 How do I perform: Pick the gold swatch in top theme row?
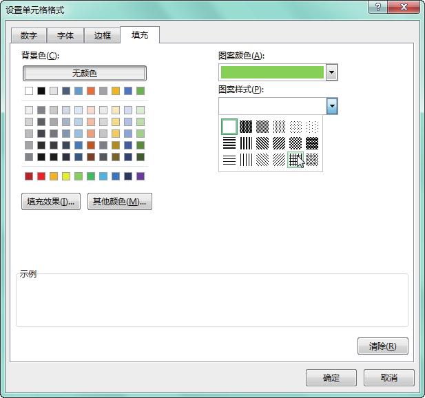[116, 91]
